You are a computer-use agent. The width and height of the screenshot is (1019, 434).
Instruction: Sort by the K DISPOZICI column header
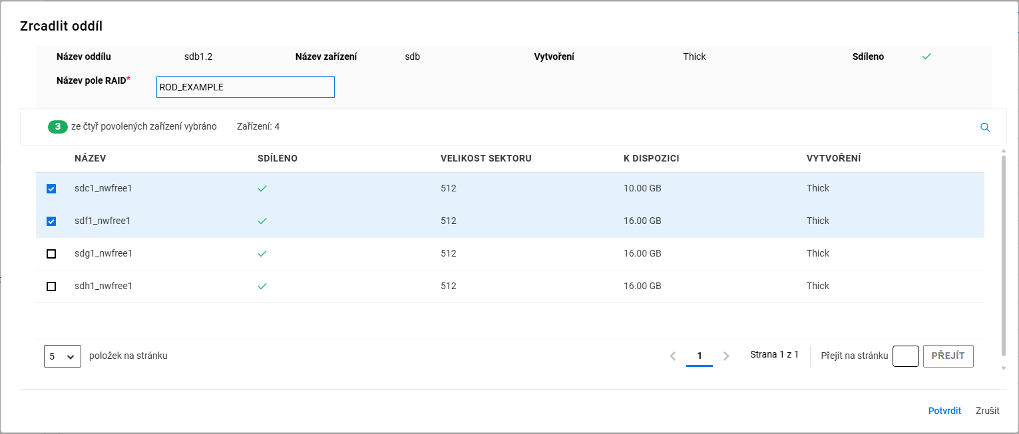coord(651,158)
